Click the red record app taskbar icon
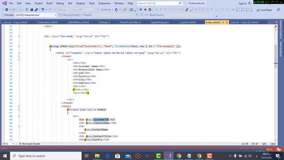 coord(138,156)
